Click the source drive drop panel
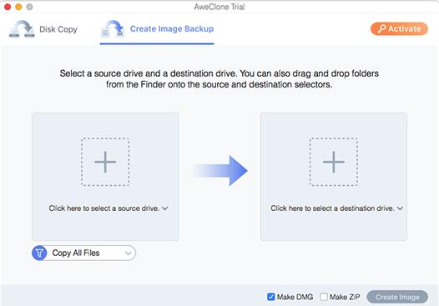 pos(105,177)
